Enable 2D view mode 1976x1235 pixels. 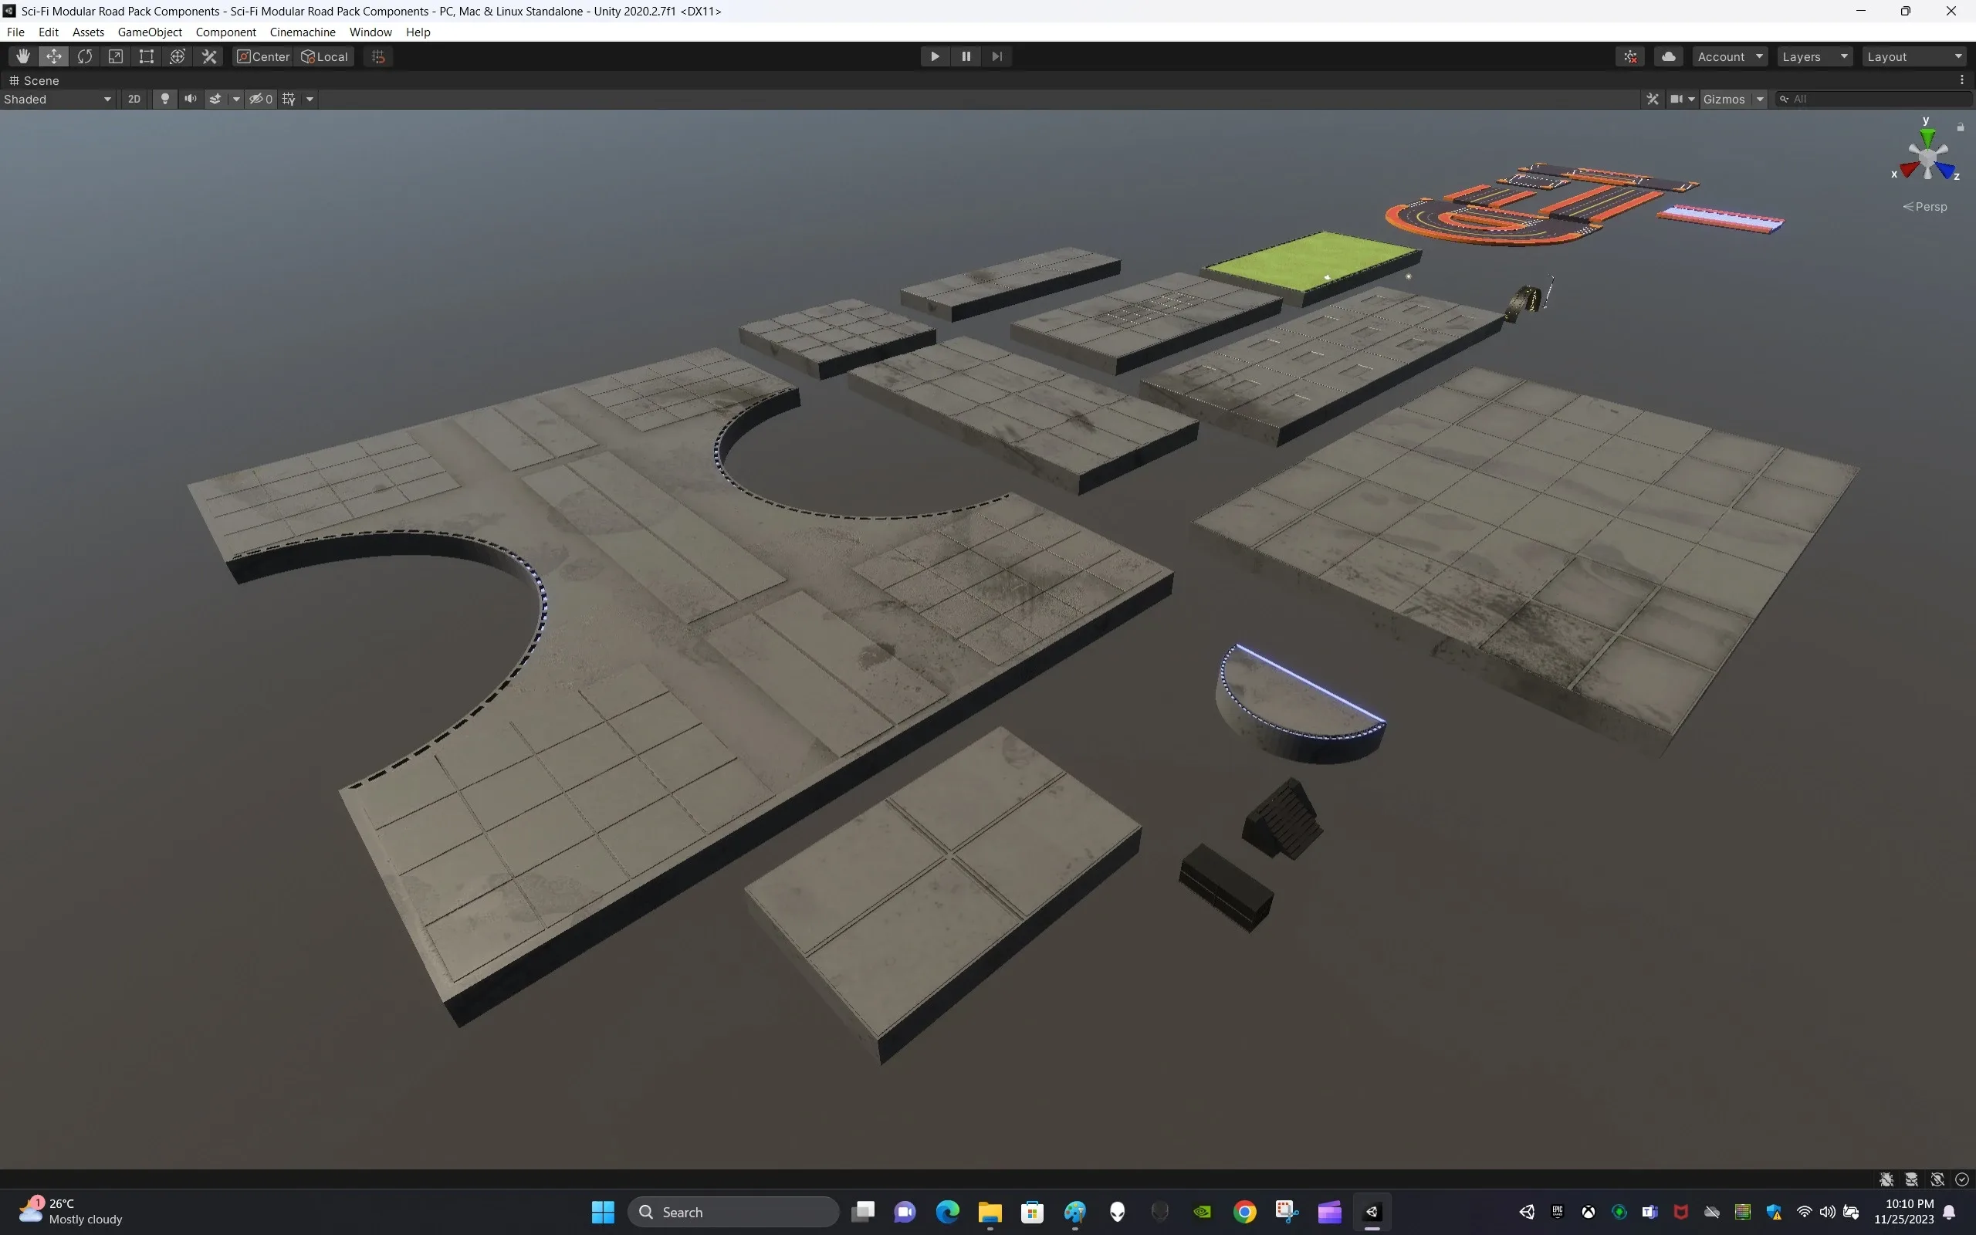[x=134, y=98]
